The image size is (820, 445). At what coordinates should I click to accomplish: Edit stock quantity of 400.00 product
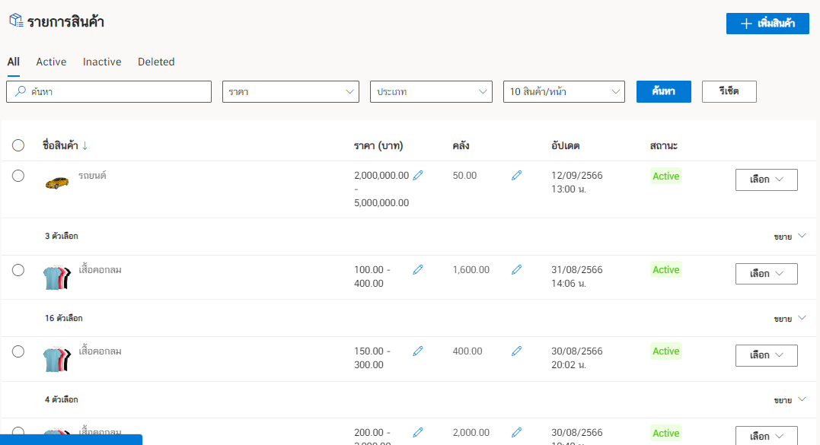coord(516,351)
